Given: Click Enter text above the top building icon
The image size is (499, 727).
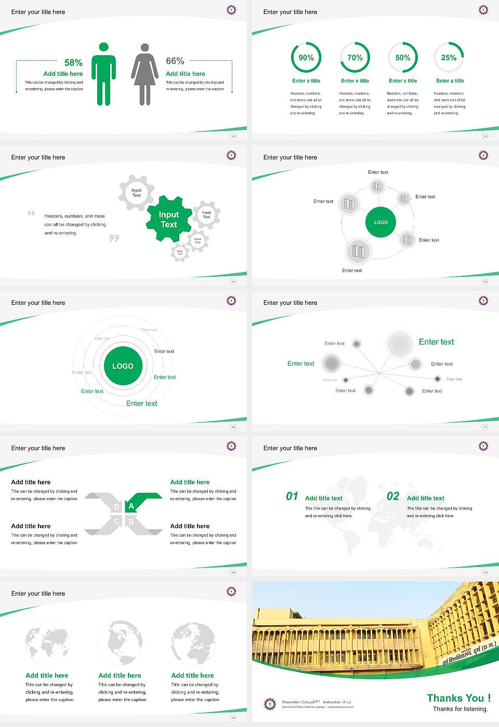Looking at the screenshot, I should tap(378, 172).
